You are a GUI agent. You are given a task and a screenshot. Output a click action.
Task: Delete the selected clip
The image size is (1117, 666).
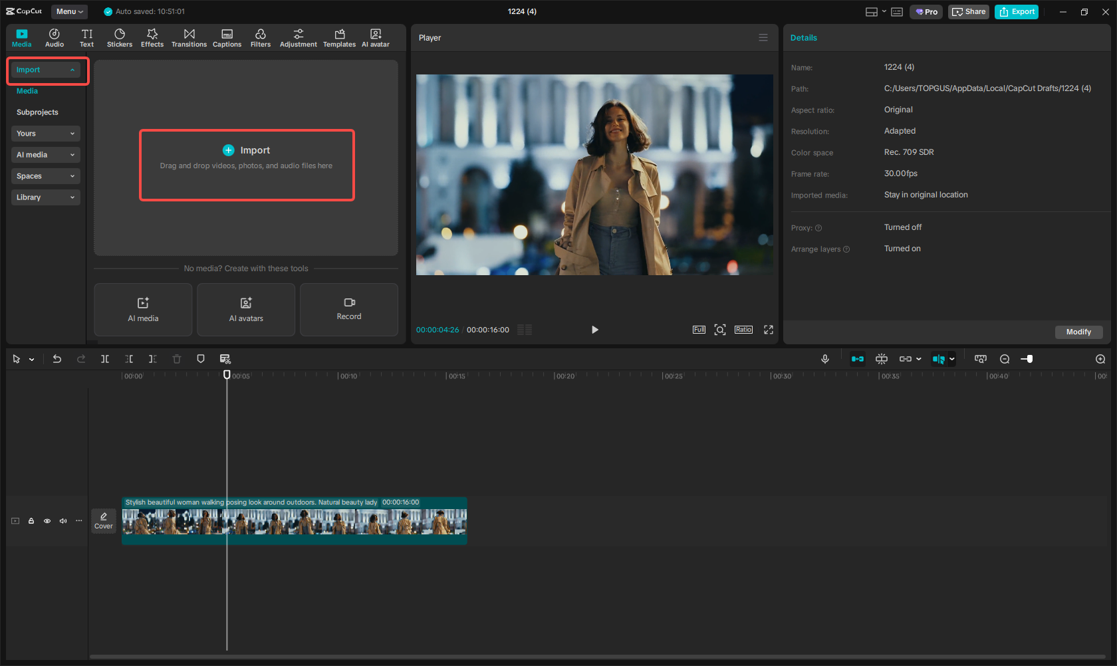click(x=177, y=358)
